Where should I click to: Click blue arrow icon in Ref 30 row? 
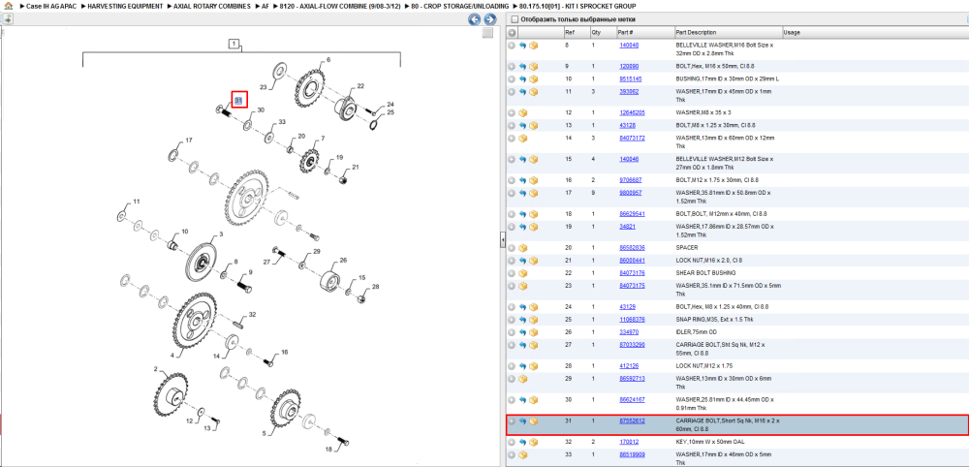tap(523, 400)
